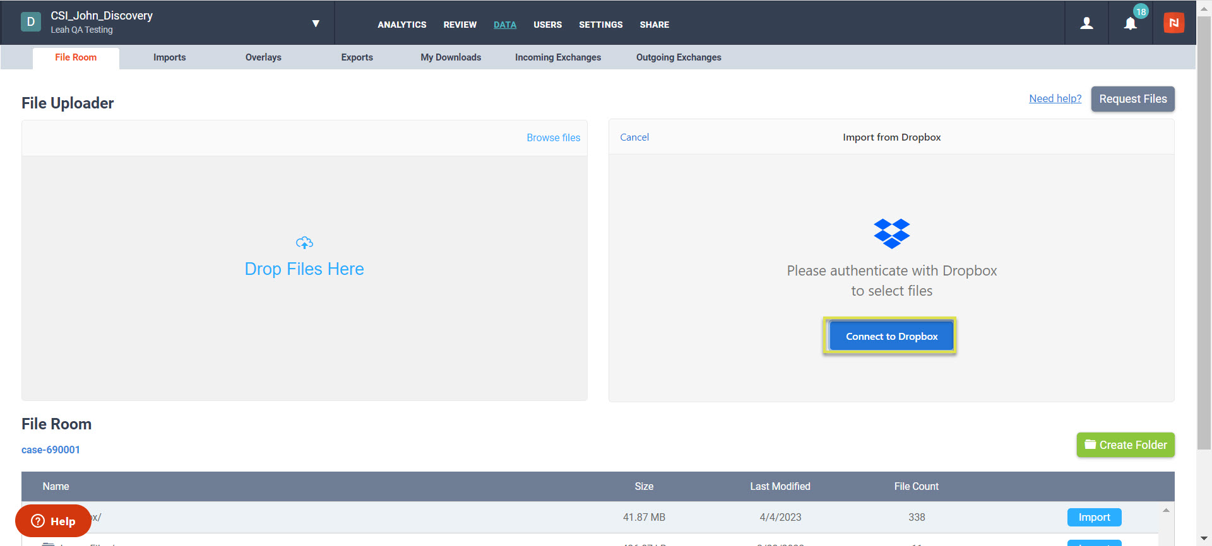
Task: Click the cloud upload icon above Drop Files Here
Action: coord(304,243)
